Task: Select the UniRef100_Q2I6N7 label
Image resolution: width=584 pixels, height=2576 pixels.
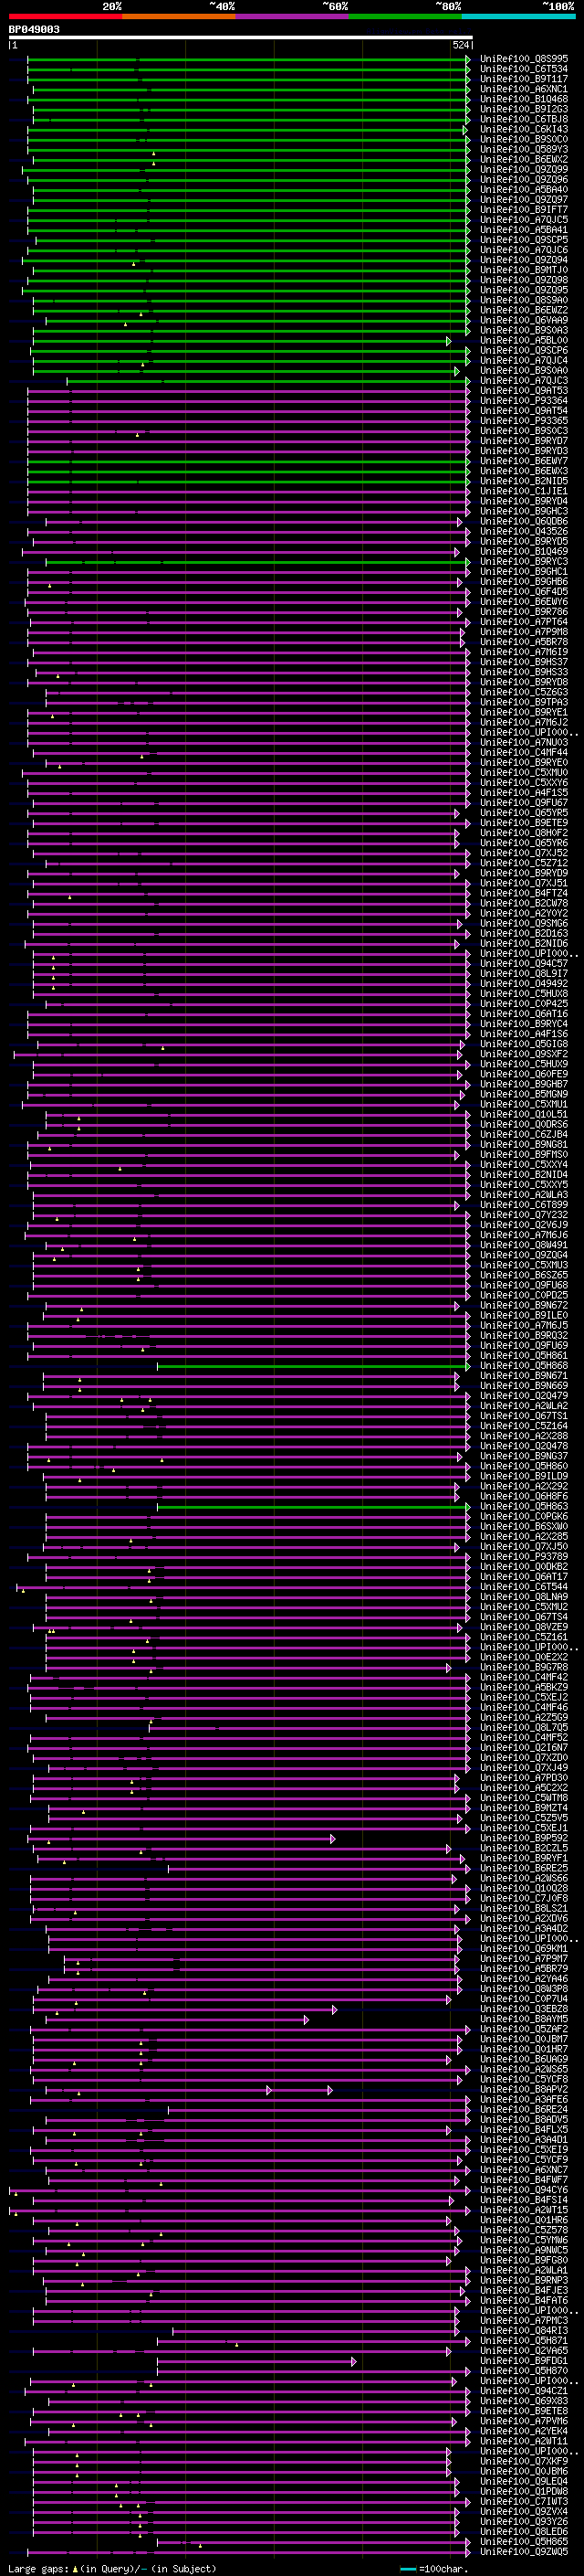Action: click(x=524, y=1747)
